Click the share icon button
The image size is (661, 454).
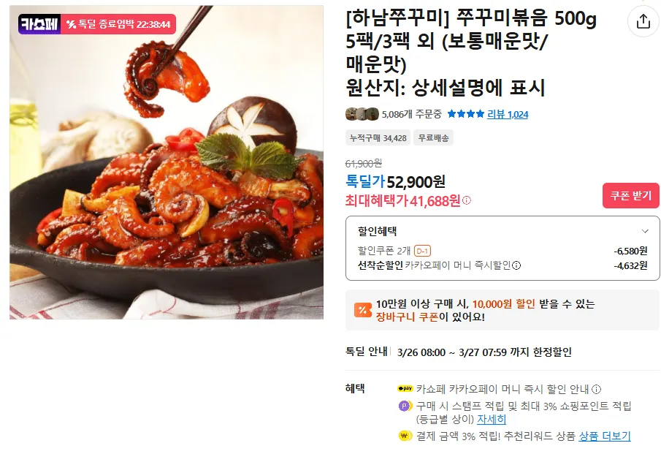[643, 21]
